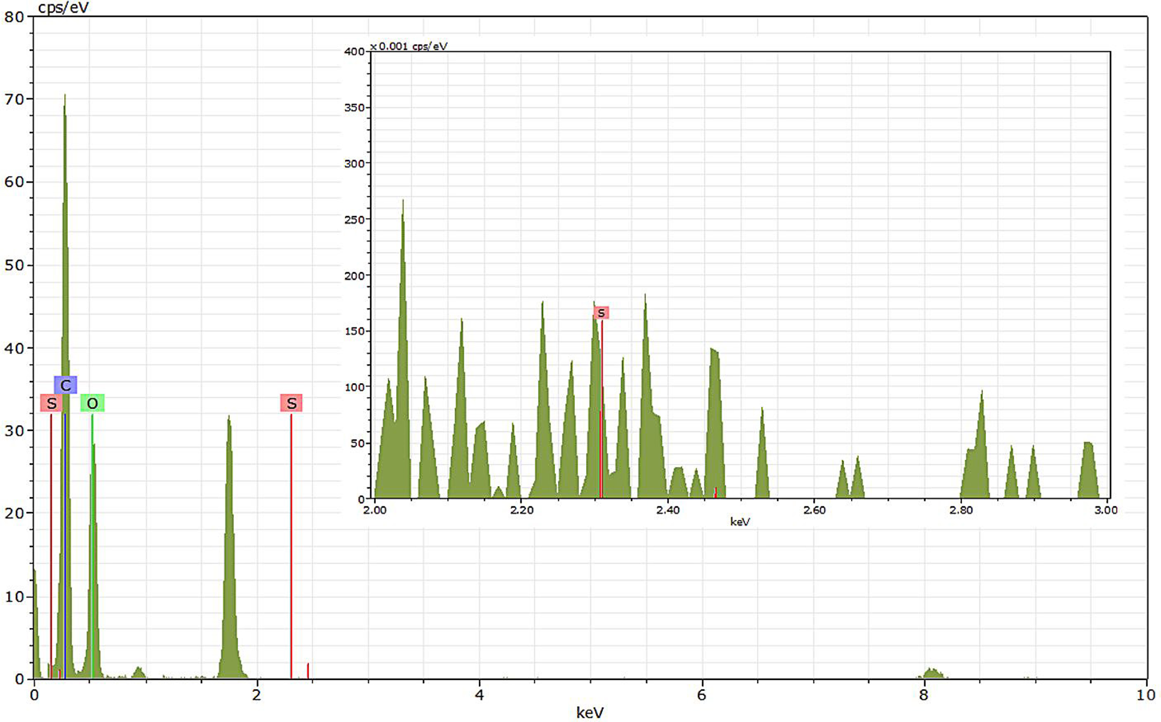Click red S label above the 2.3 keV line
This screenshot has width=1161, height=722.
(291, 404)
